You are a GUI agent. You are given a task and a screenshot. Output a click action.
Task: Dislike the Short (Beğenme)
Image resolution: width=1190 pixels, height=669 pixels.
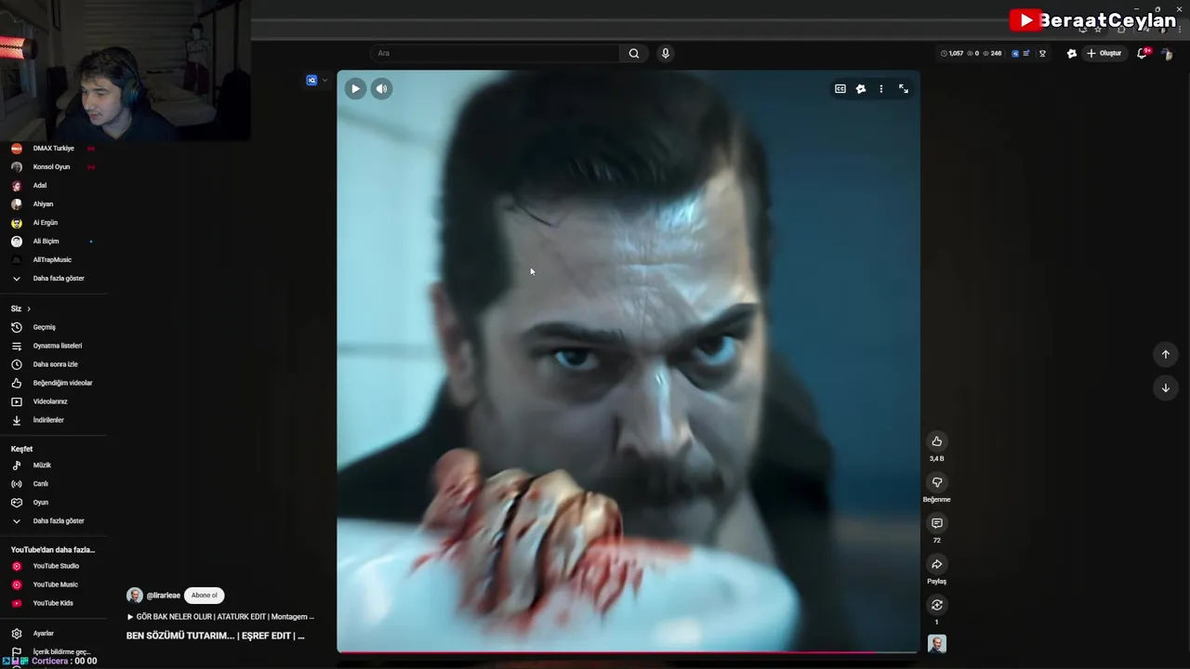[x=937, y=482]
